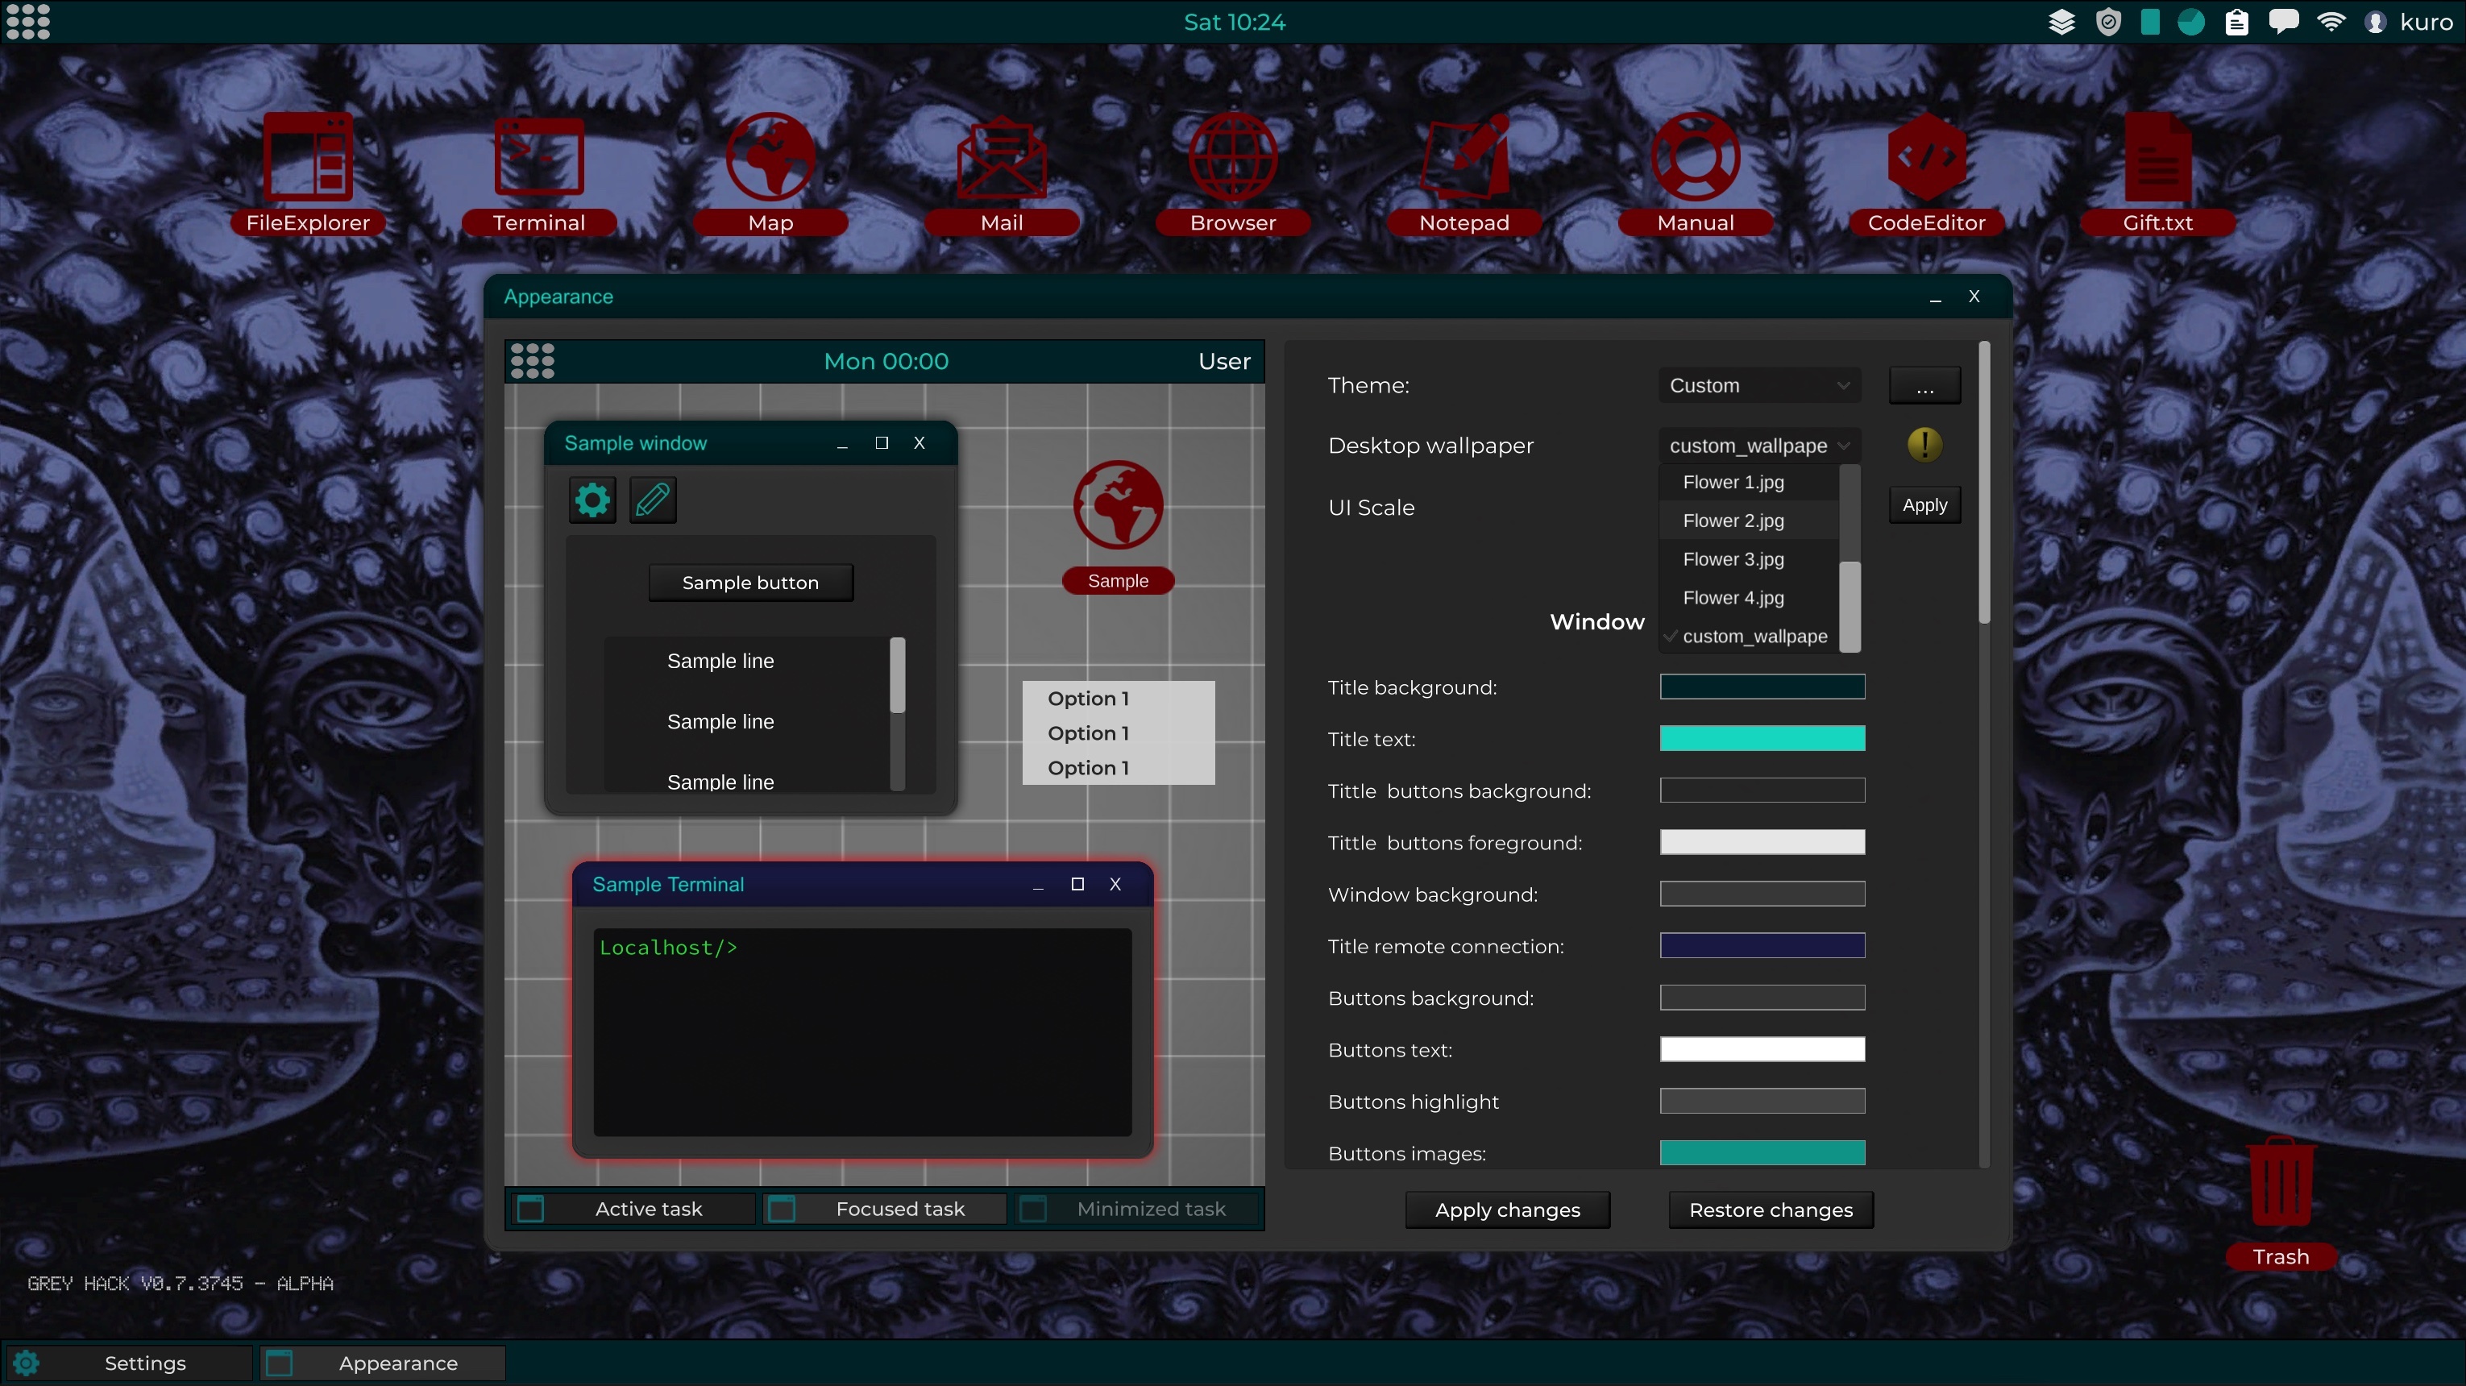
Task: Open Settings from the taskbar
Action: [x=129, y=1362]
